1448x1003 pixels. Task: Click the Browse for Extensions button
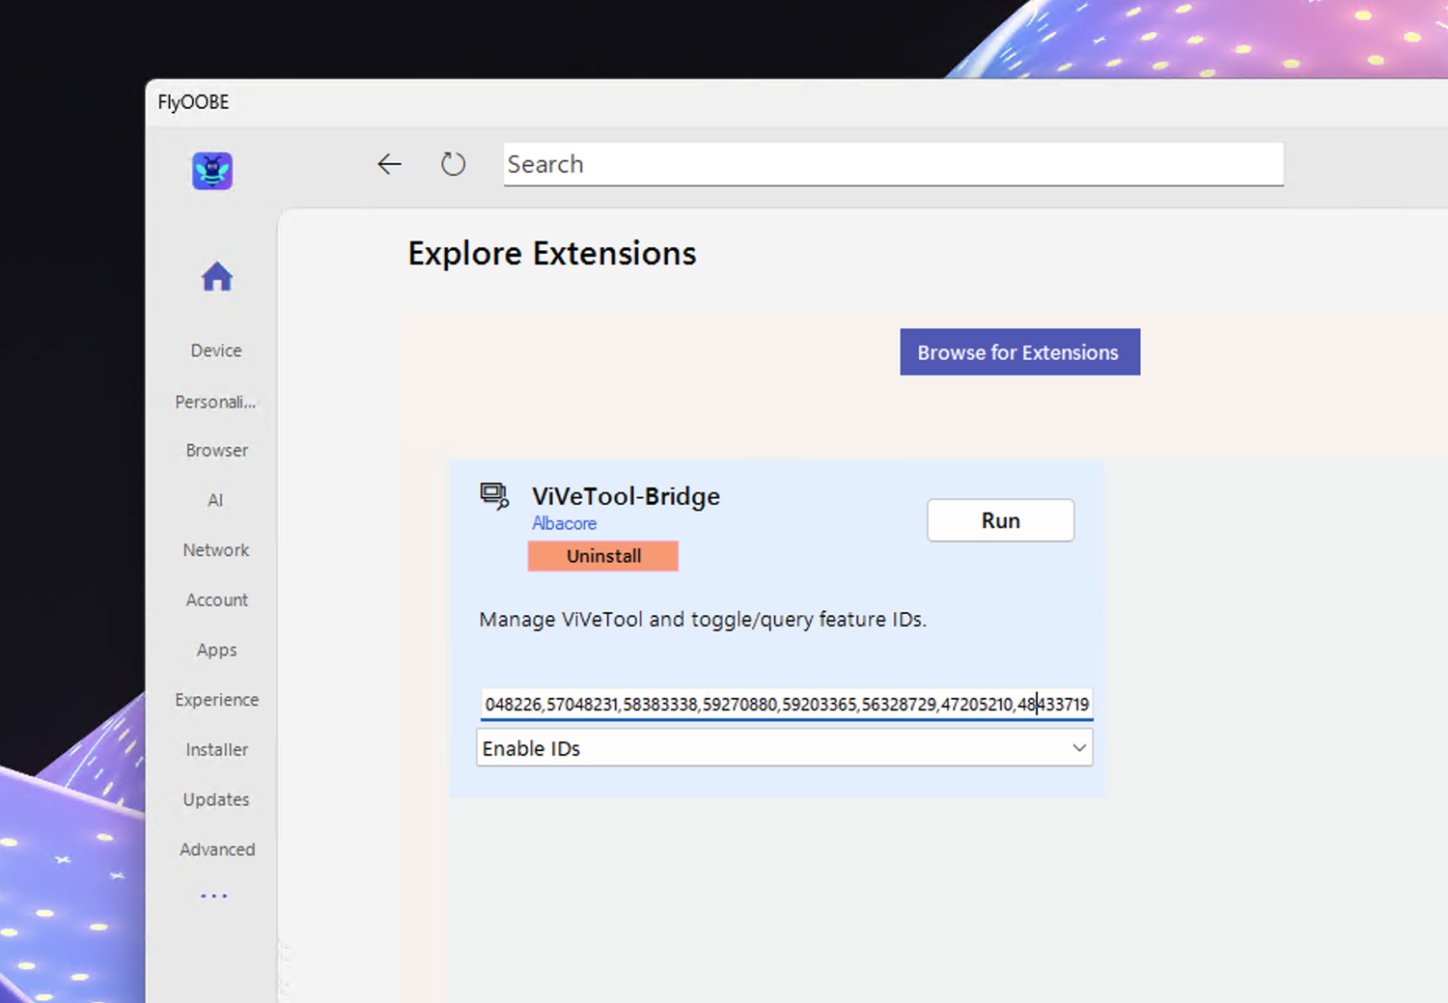coord(1019,352)
